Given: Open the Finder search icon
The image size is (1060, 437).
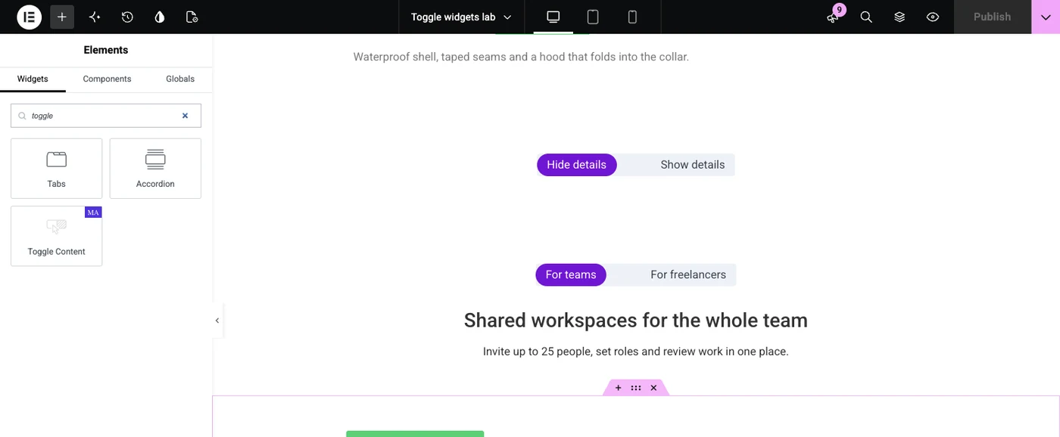Looking at the screenshot, I should (866, 17).
